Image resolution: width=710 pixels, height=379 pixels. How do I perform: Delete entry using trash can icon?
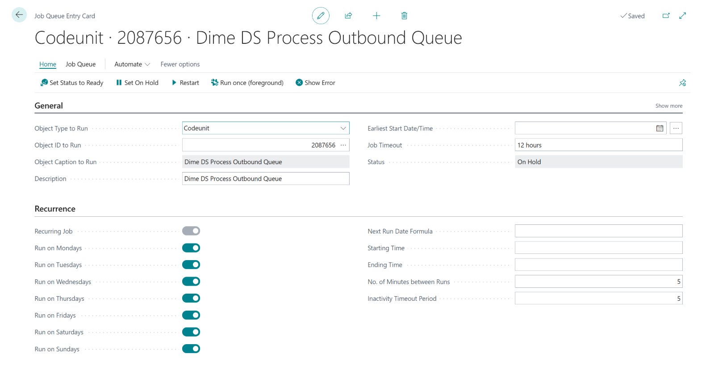point(404,16)
